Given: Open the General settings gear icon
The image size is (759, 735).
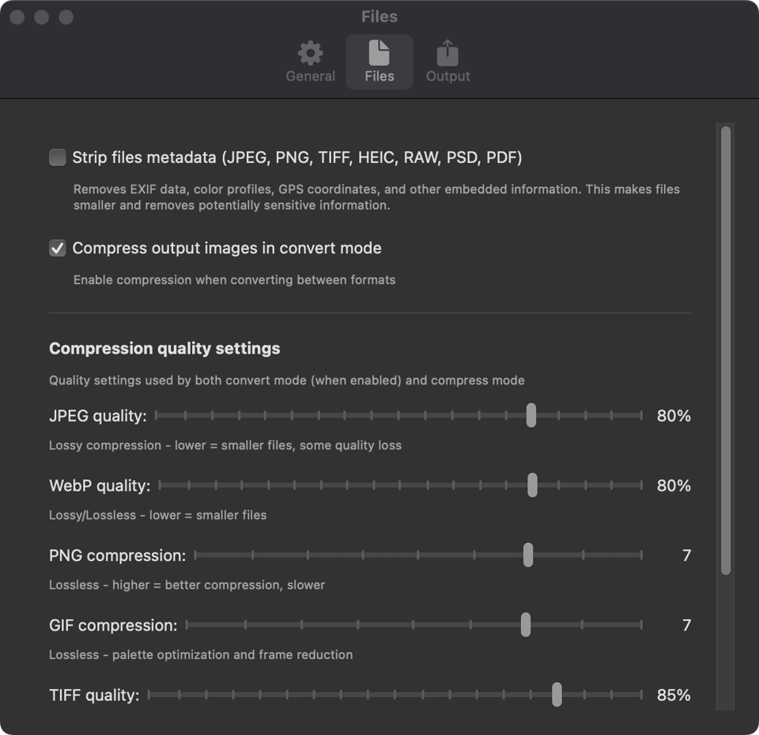Looking at the screenshot, I should pyautogui.click(x=310, y=53).
